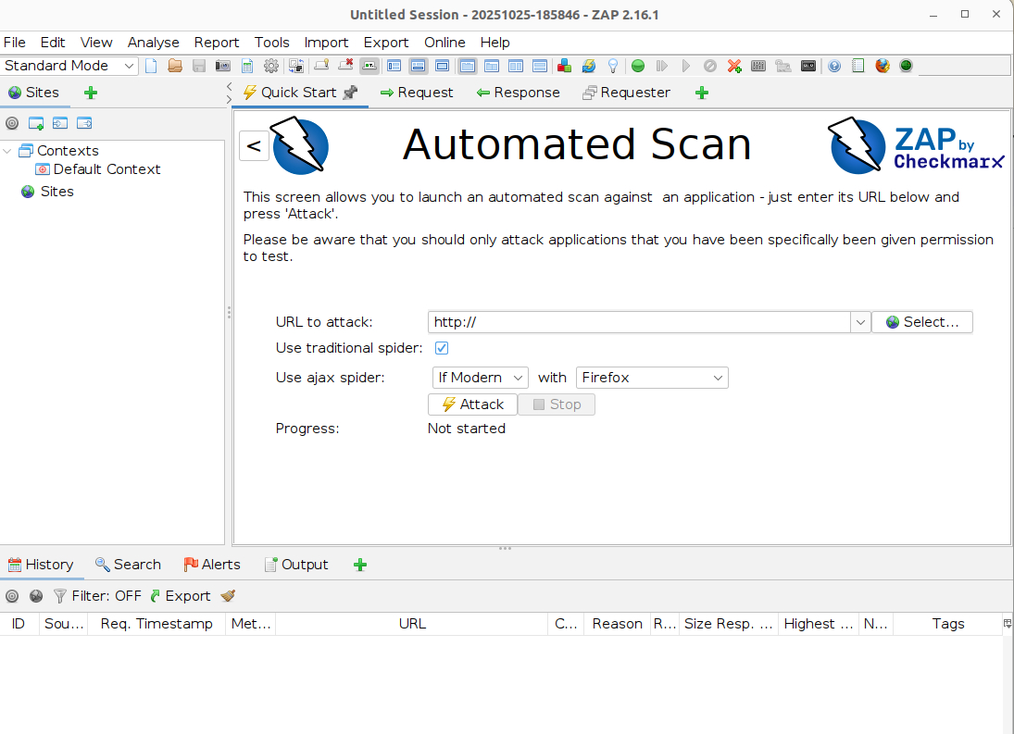Collapse the Contexts tree node
This screenshot has width=1014, height=734.
coord(8,151)
